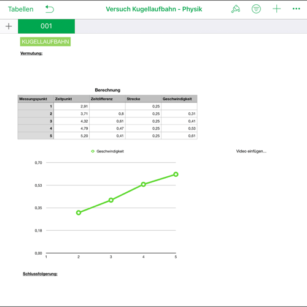Open the three-dot more menu
Screen dimensions: 307x307
(x=296, y=9)
